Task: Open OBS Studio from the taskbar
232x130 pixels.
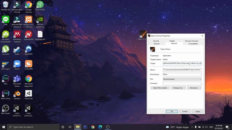Action: (x=108, y=127)
